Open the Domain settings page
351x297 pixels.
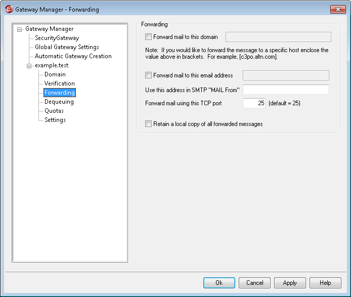pos(55,74)
